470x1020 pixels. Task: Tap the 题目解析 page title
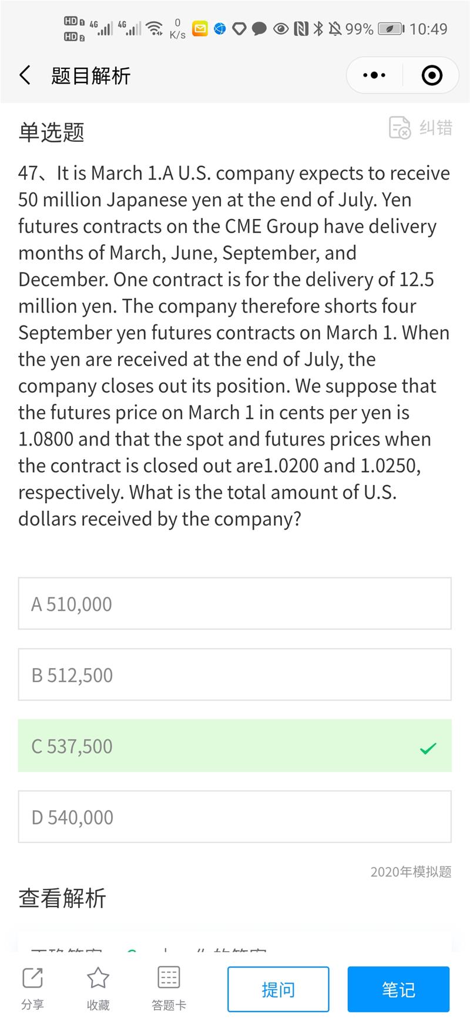point(91,76)
